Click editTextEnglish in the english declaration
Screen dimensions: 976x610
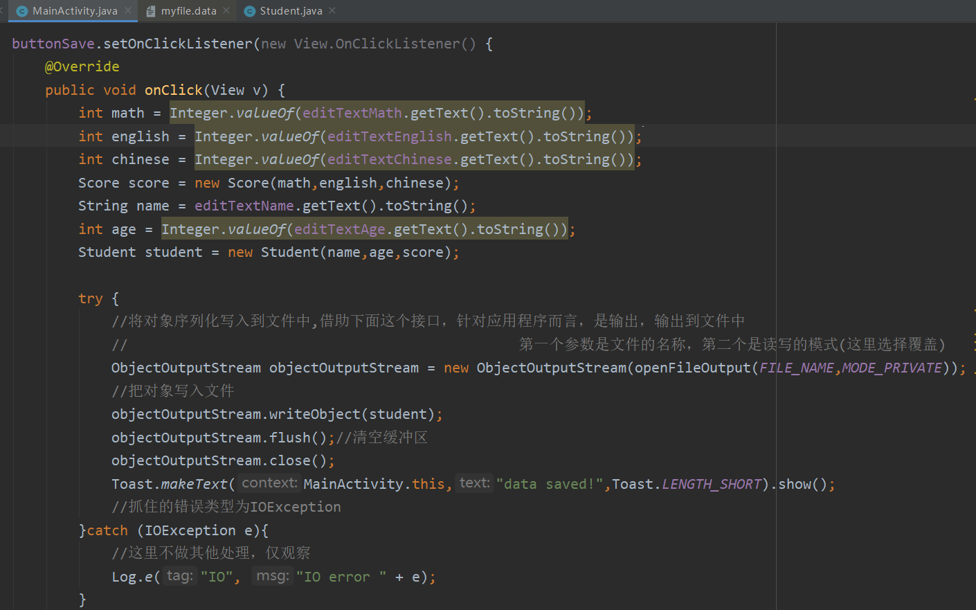[390, 136]
